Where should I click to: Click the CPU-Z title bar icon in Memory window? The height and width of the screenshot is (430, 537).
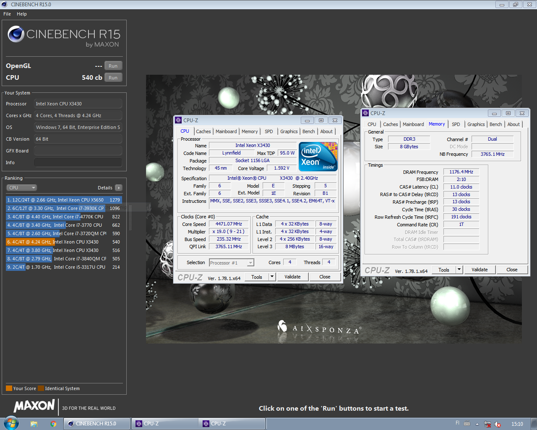pyautogui.click(x=365, y=113)
